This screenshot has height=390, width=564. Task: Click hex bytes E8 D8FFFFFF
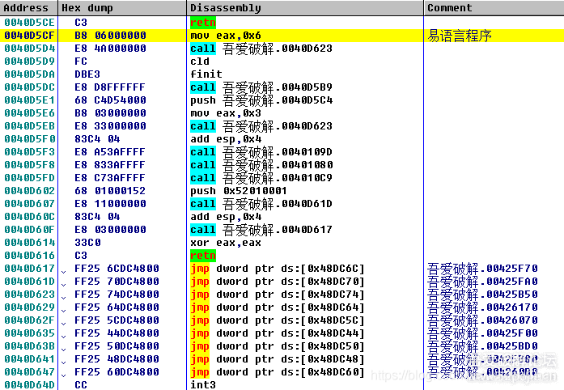coord(110,87)
